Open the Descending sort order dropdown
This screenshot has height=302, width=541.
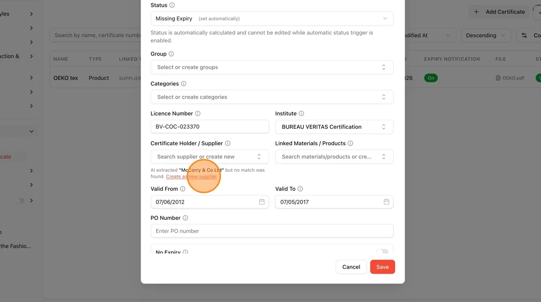tap(485, 36)
